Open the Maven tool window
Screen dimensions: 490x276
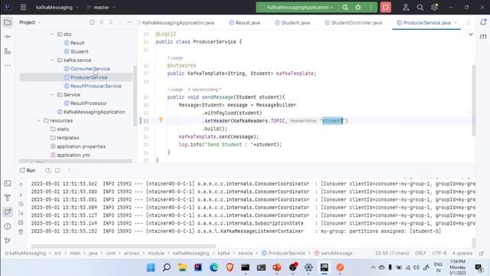483,37
